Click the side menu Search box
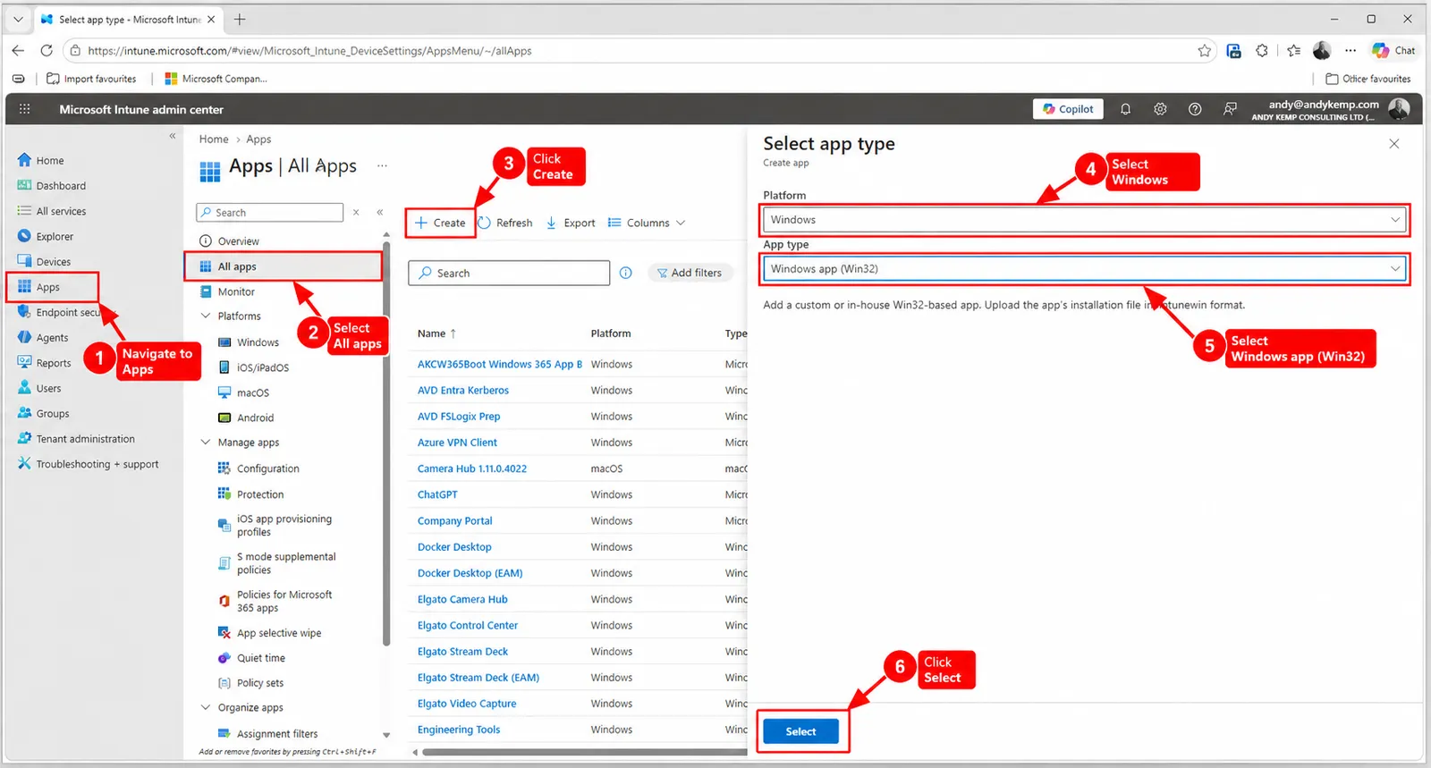This screenshot has height=768, width=1431. [x=269, y=213]
